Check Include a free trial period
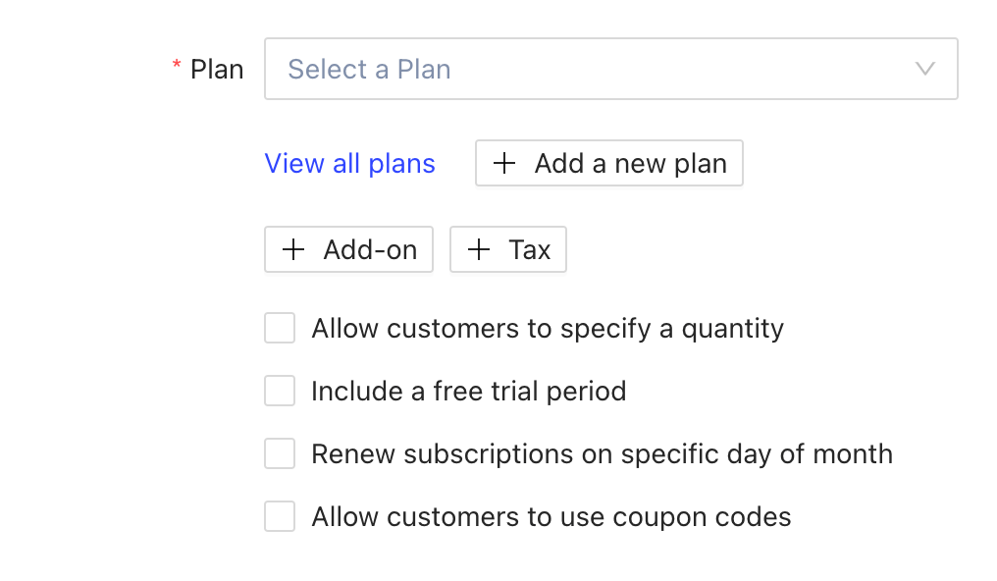This screenshot has height=581, width=997. click(x=280, y=391)
